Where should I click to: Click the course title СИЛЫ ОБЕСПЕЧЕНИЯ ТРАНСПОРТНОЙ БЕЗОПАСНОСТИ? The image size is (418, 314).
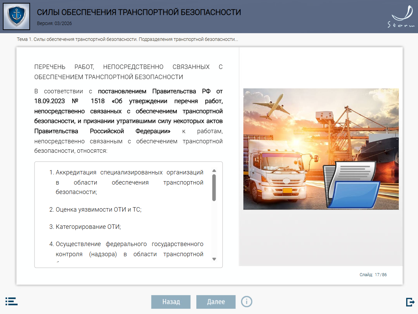coord(139,13)
